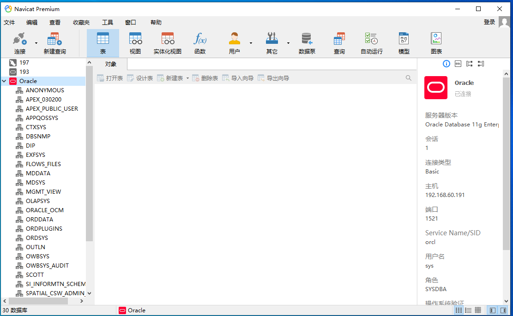Select the SCOTT schema in the sidebar

(34, 274)
